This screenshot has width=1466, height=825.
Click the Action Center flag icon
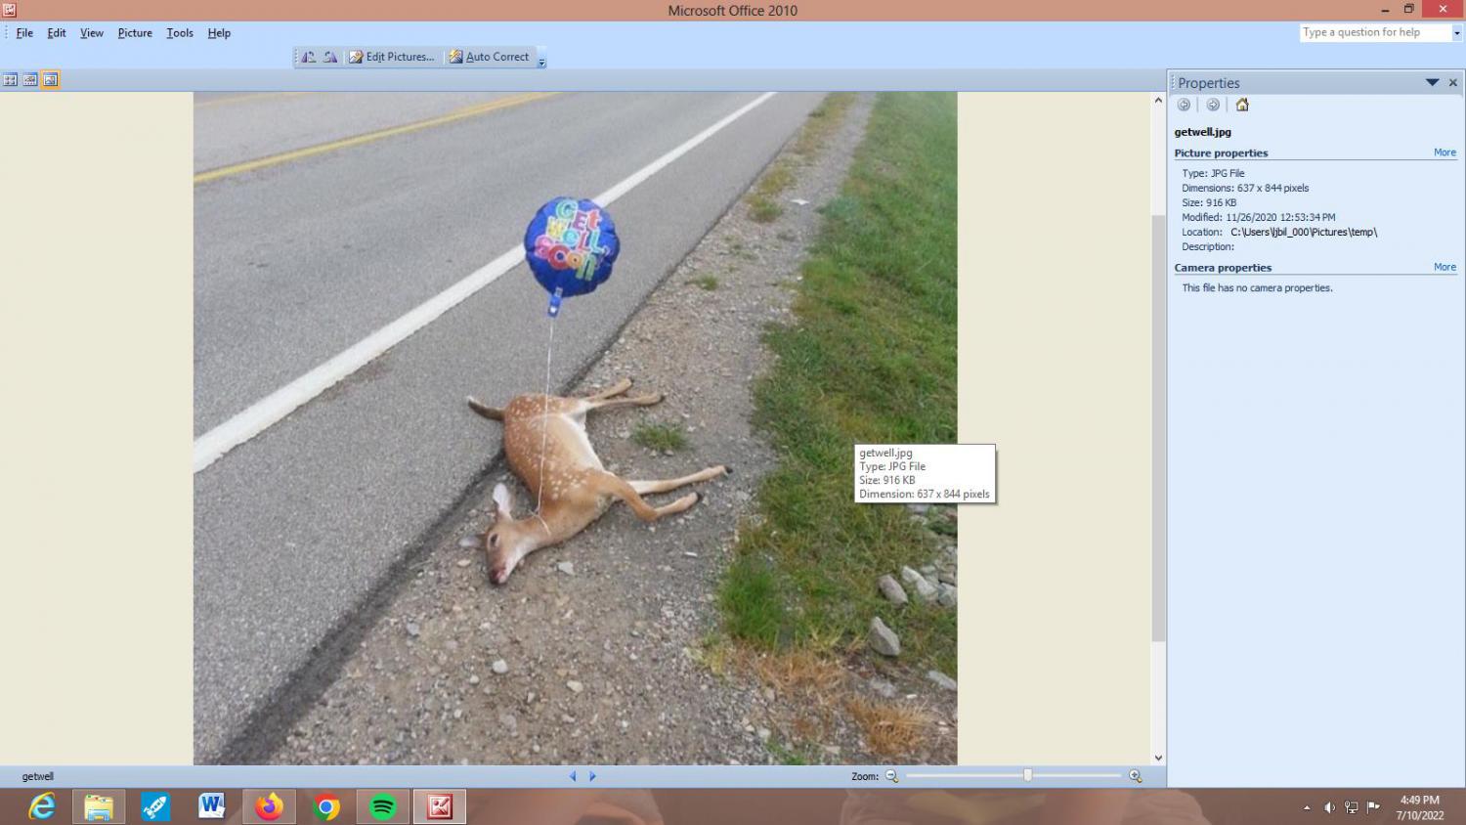1373,807
